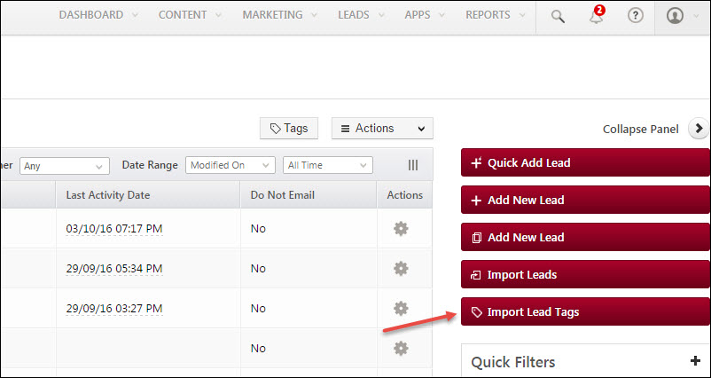Click the Import Lead Tags button
711x378 pixels.
(x=585, y=311)
